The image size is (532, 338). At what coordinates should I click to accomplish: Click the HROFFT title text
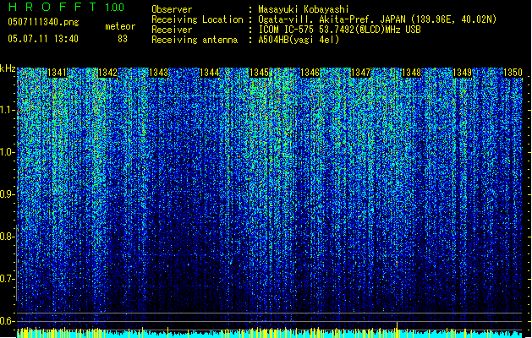point(52,7)
